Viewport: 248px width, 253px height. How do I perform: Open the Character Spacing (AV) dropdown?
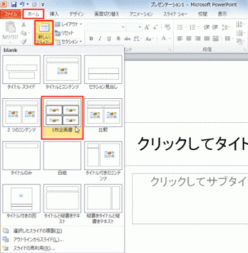coord(137,39)
